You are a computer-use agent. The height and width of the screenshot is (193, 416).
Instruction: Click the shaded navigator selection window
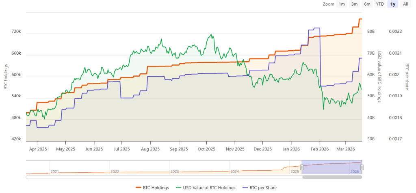pyautogui.click(x=331, y=167)
